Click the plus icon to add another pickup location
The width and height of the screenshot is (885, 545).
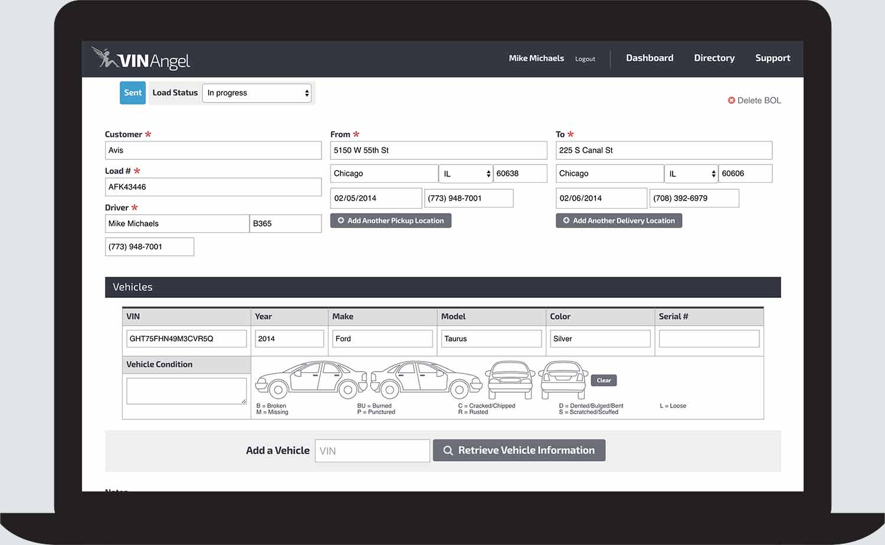pyautogui.click(x=341, y=220)
